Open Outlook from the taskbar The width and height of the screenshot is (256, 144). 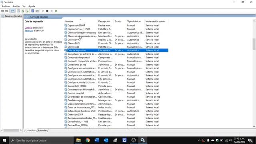tap(106, 140)
